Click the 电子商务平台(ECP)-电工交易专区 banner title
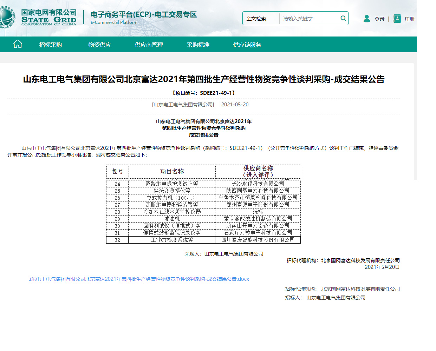 [143, 15]
